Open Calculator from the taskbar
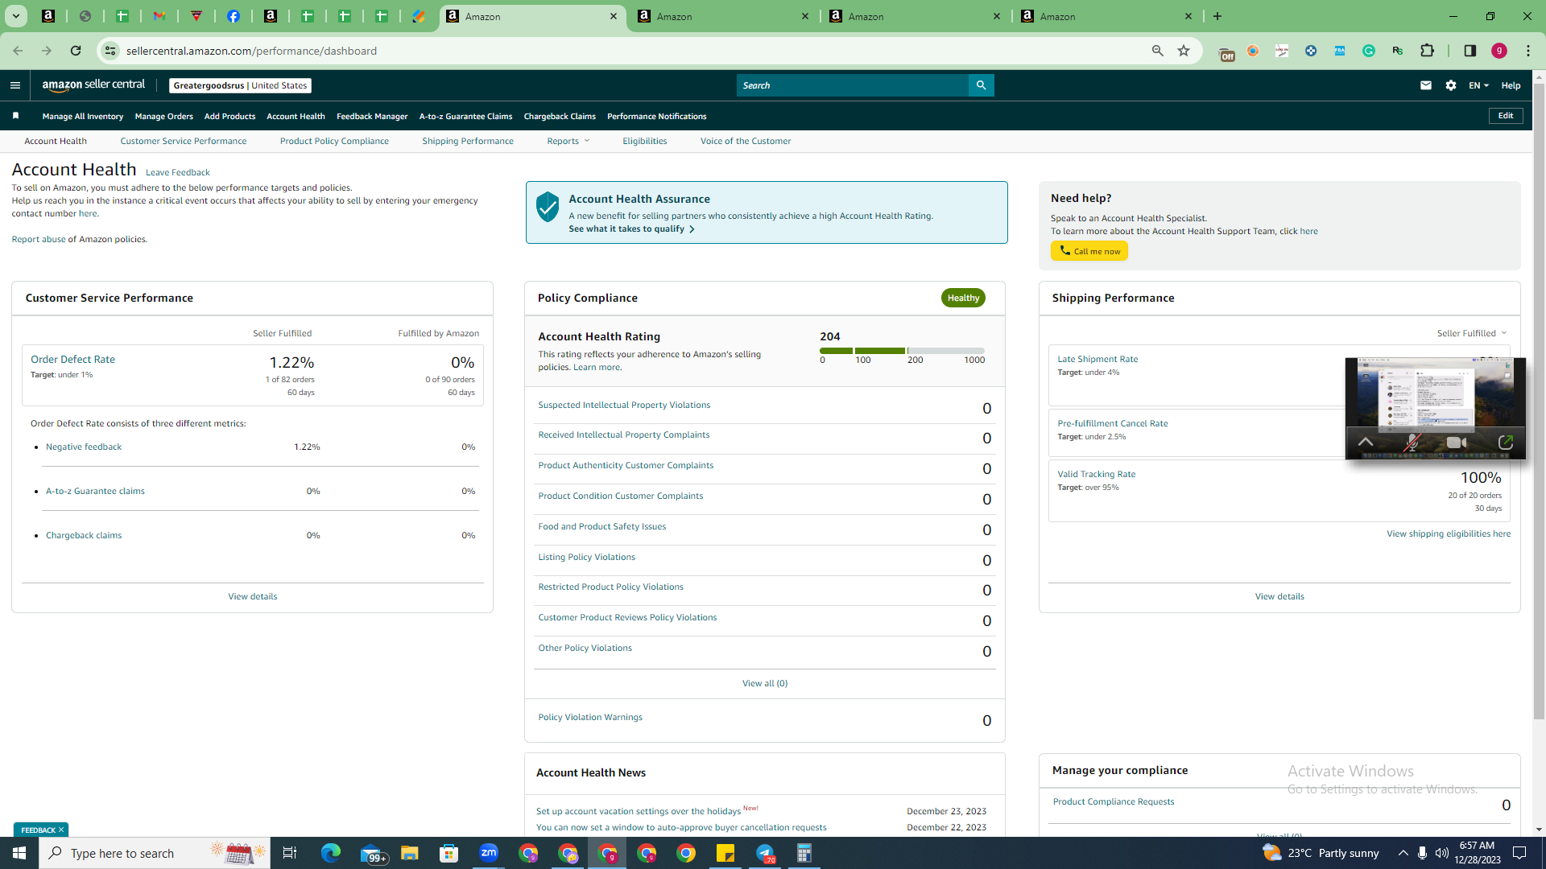 point(804,853)
